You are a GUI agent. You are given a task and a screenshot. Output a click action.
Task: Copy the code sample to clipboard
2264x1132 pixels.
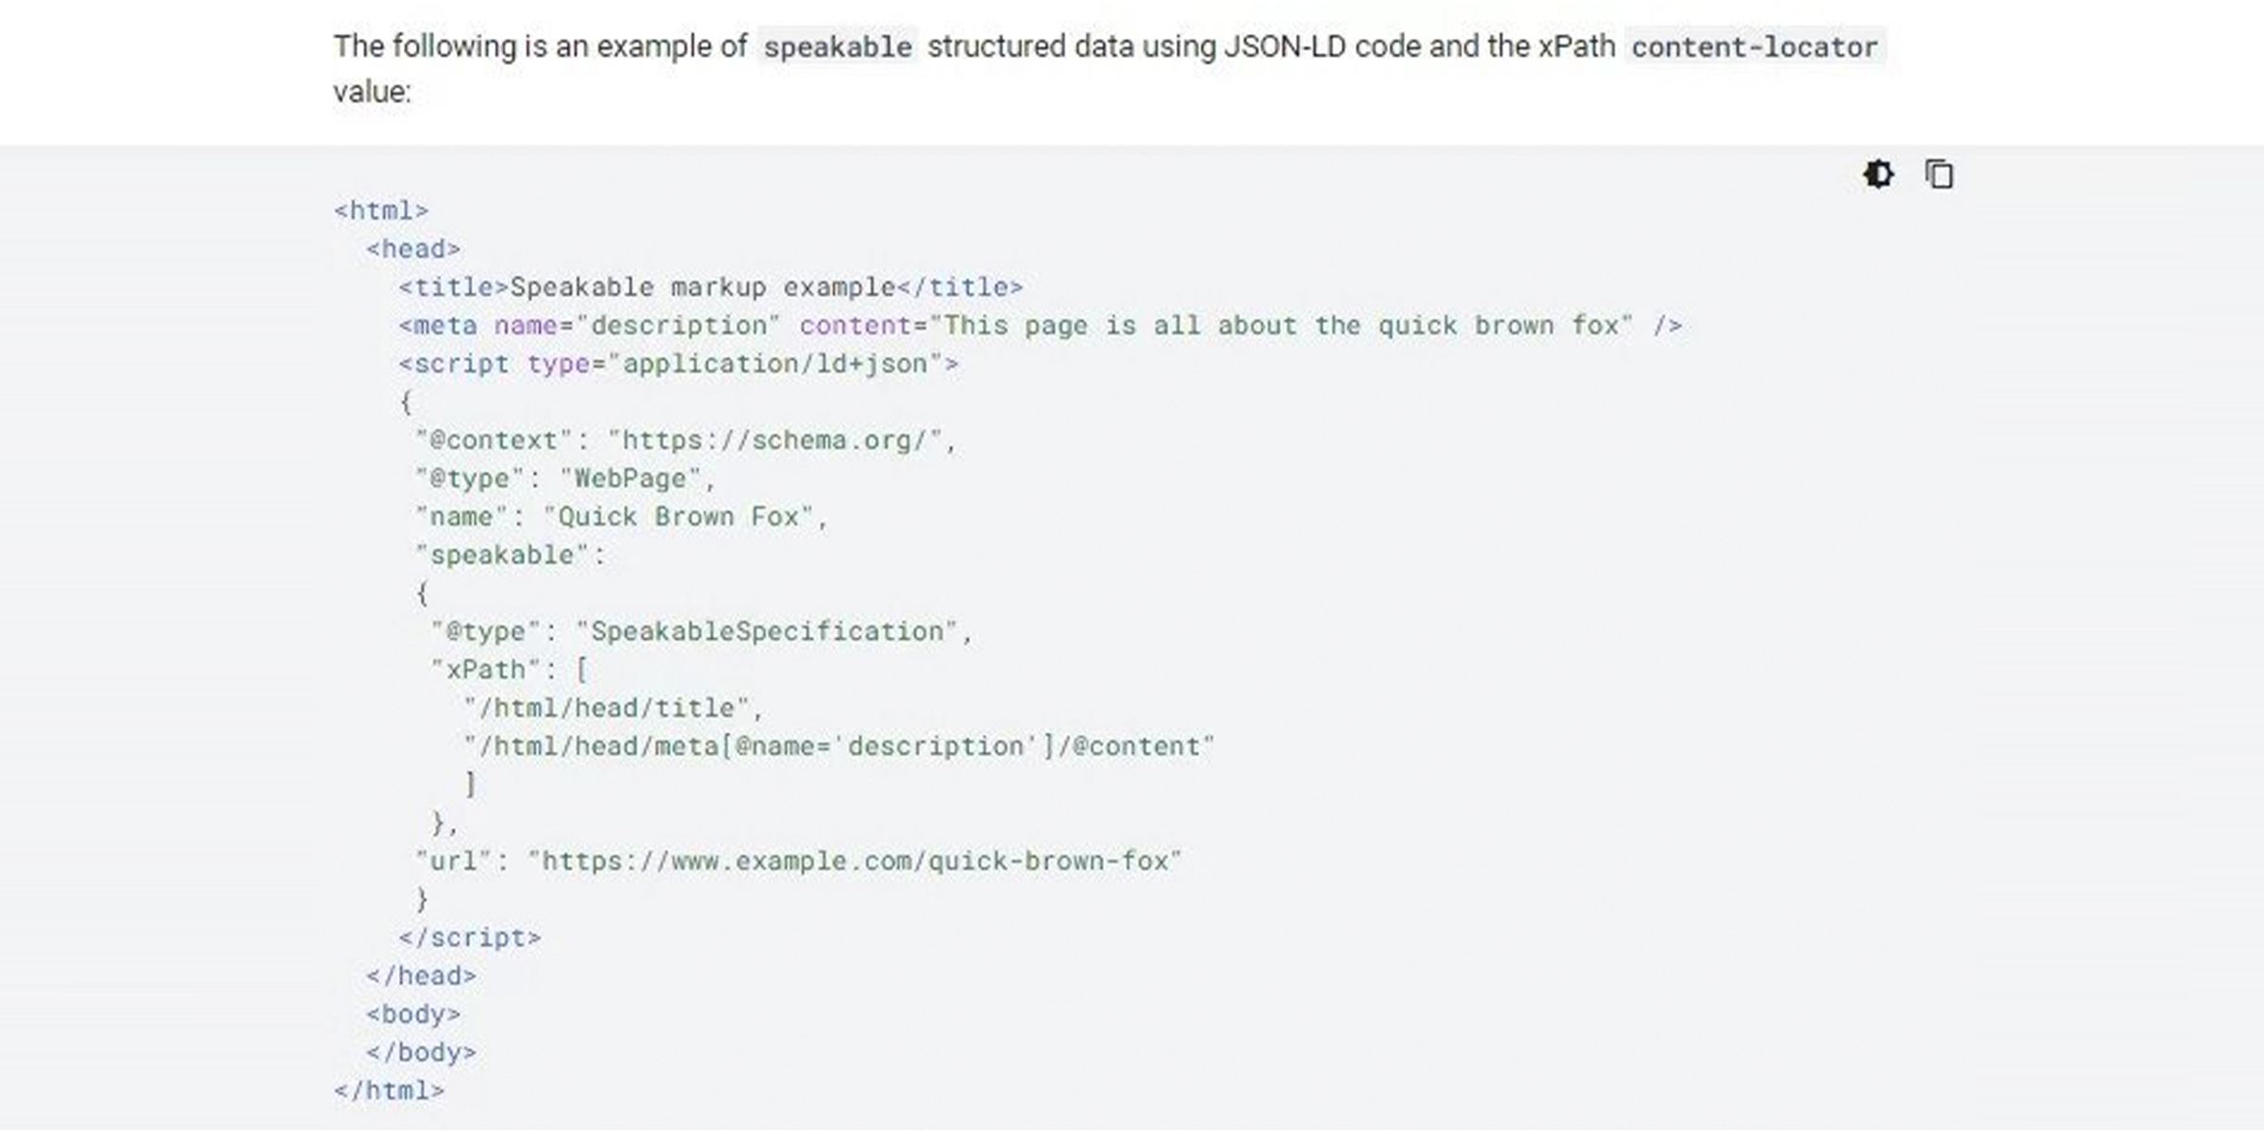pyautogui.click(x=1939, y=175)
